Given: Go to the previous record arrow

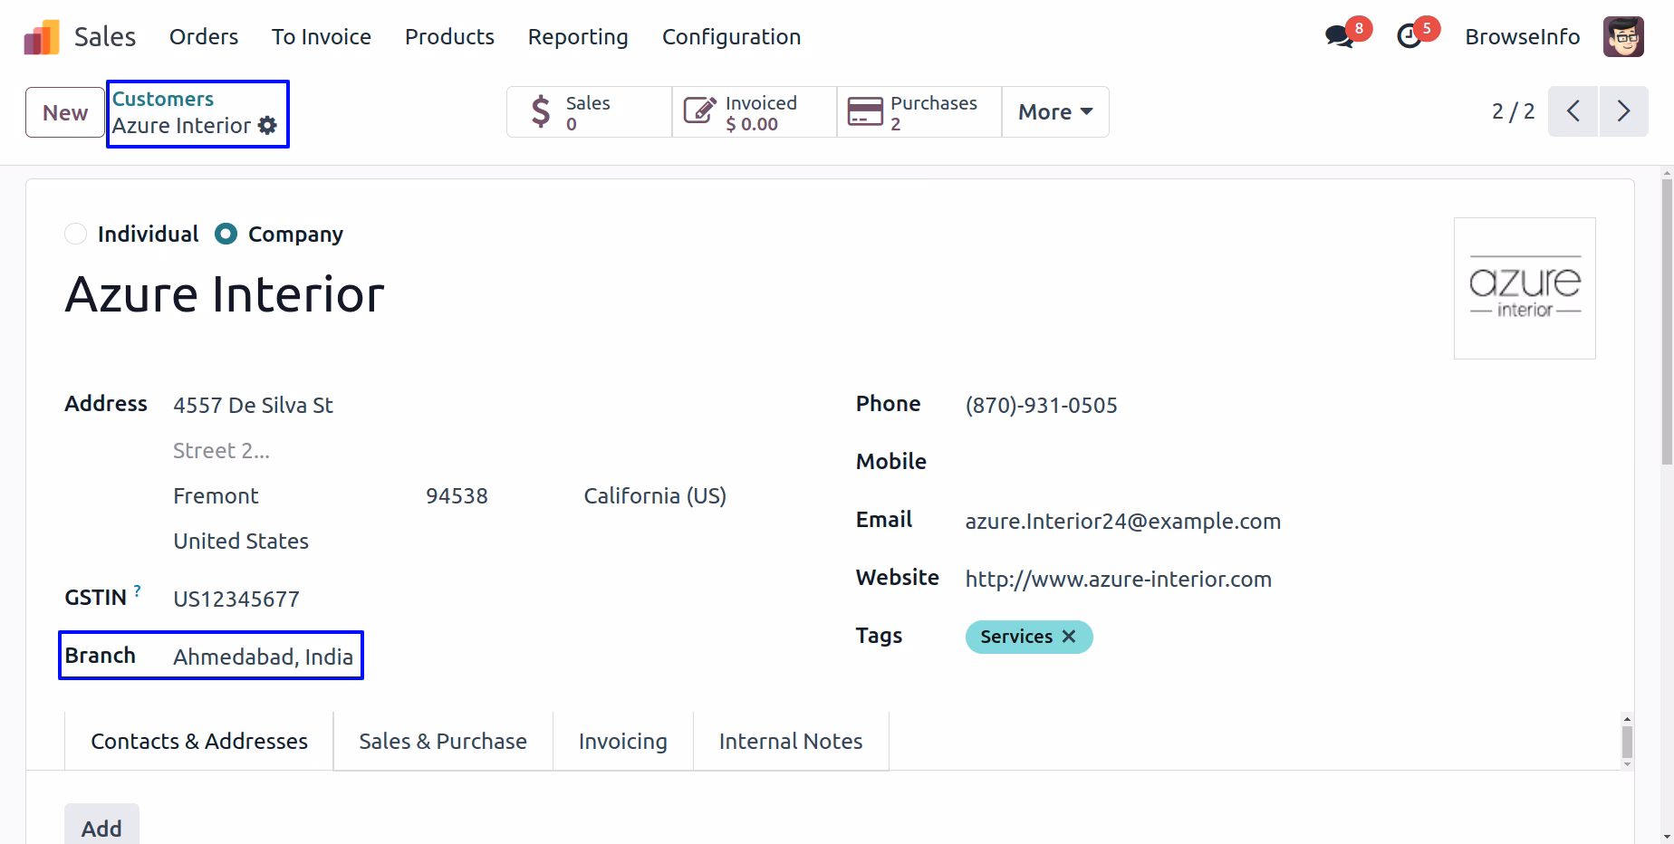Looking at the screenshot, I should [x=1573, y=111].
